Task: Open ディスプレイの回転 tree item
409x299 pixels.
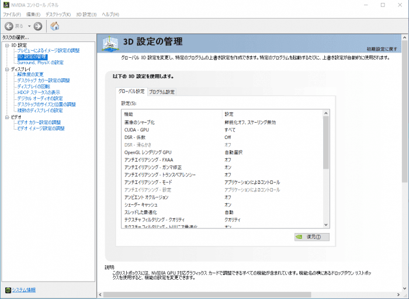Action: tap(33, 86)
